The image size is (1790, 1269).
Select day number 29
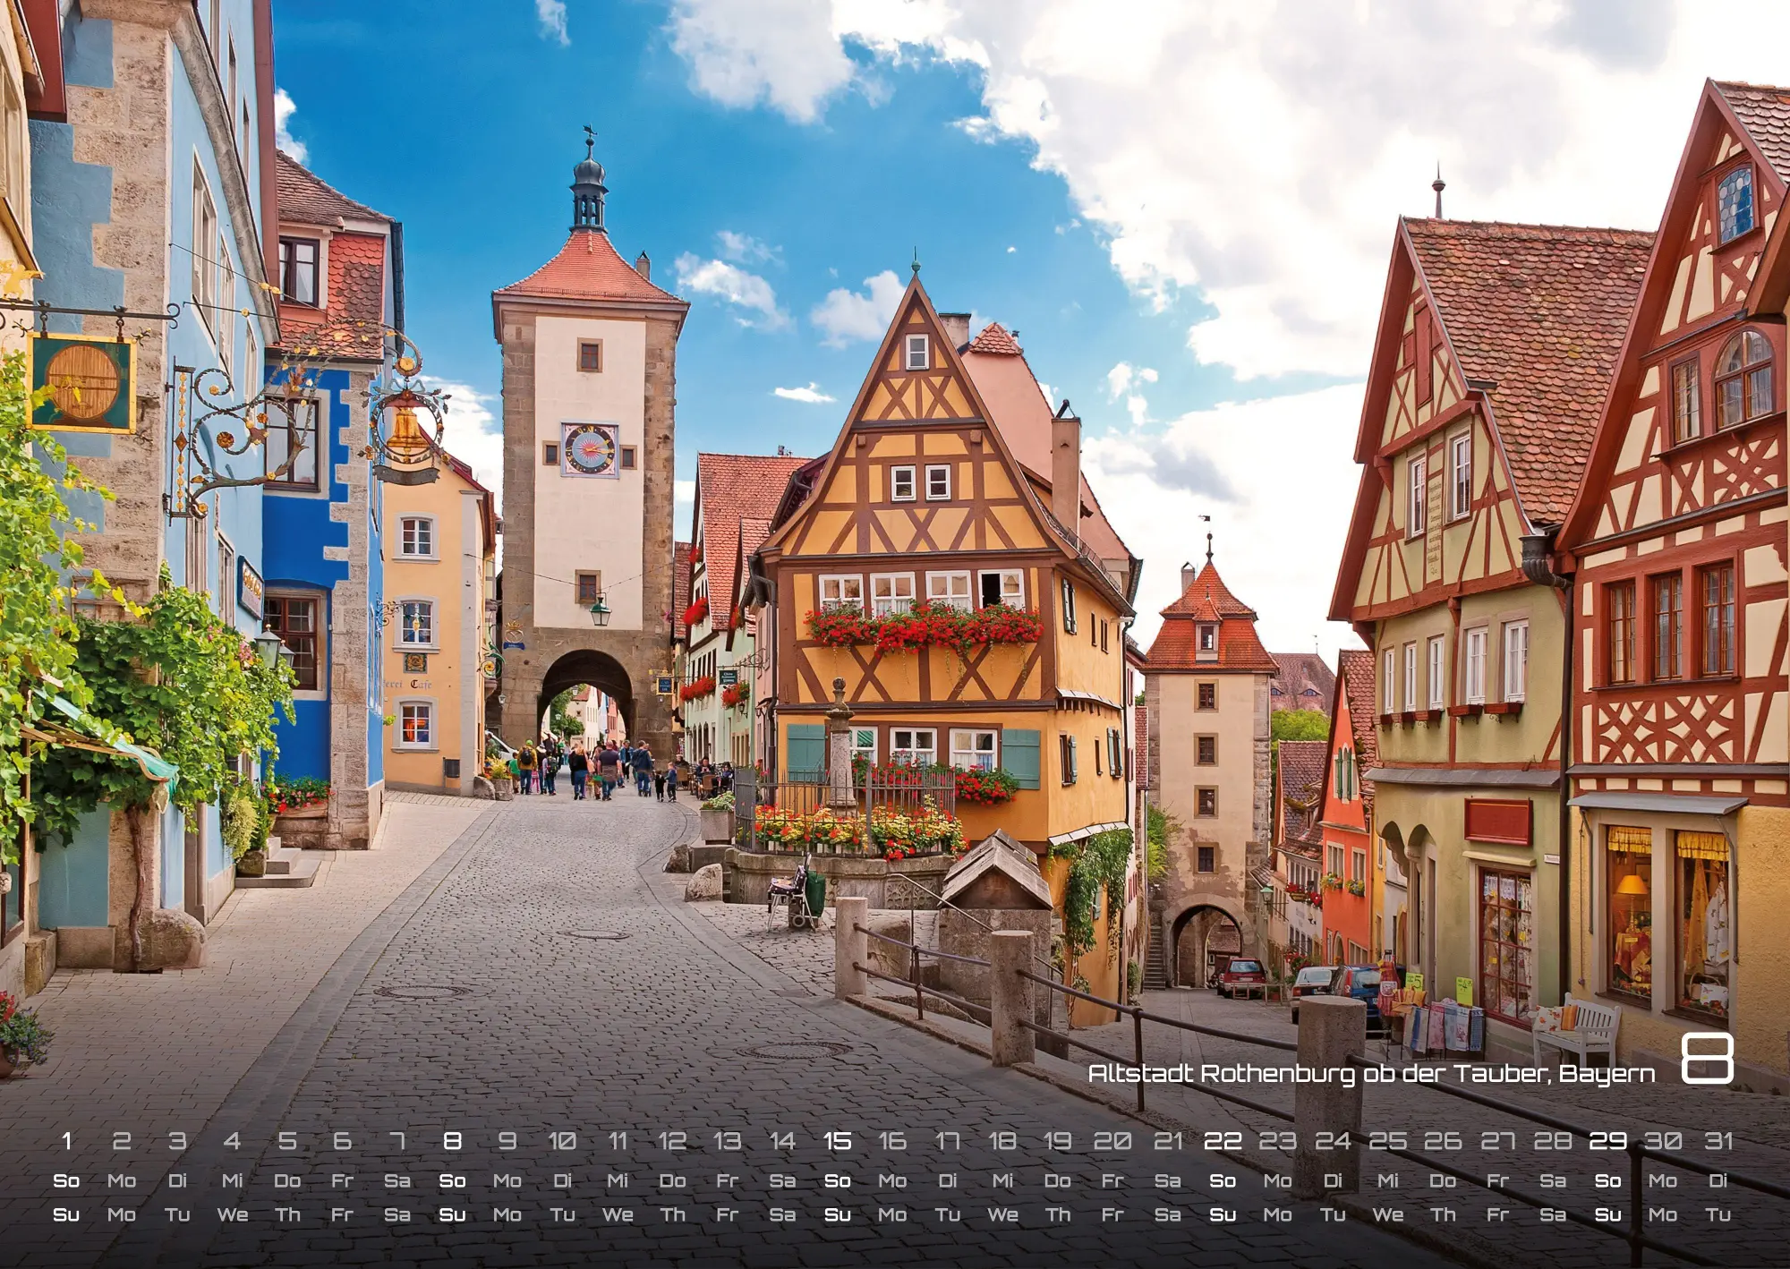[x=1607, y=1141]
